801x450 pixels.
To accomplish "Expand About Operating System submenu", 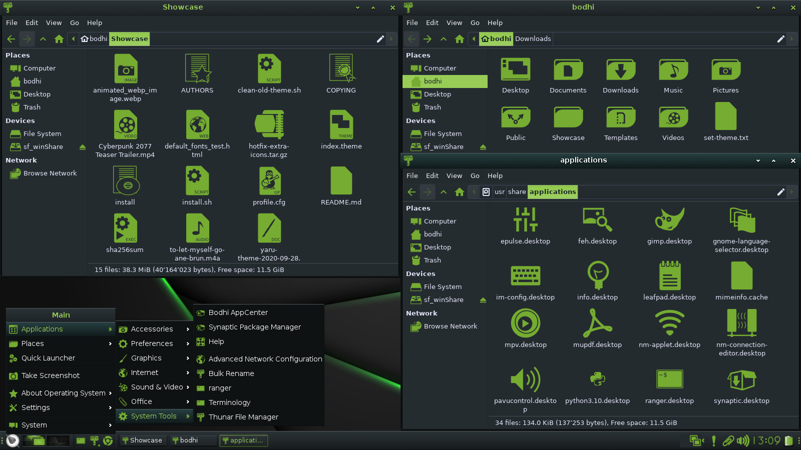I will (61, 393).
